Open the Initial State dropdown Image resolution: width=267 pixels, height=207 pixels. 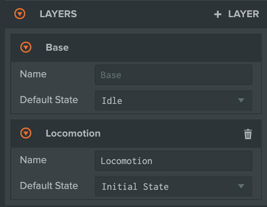click(174, 186)
